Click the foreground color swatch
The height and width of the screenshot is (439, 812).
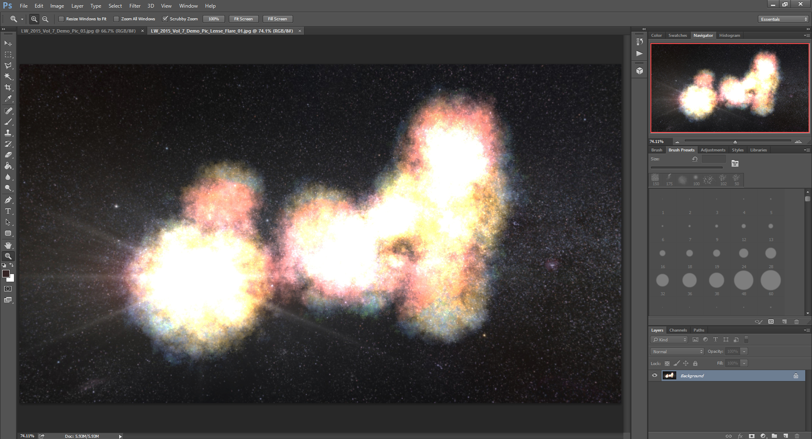pyautogui.click(x=6, y=274)
